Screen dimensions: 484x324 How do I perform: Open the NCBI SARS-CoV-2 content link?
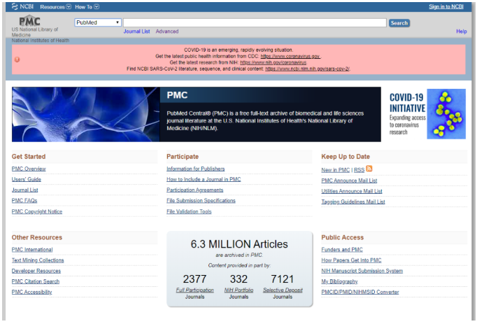coord(307,69)
